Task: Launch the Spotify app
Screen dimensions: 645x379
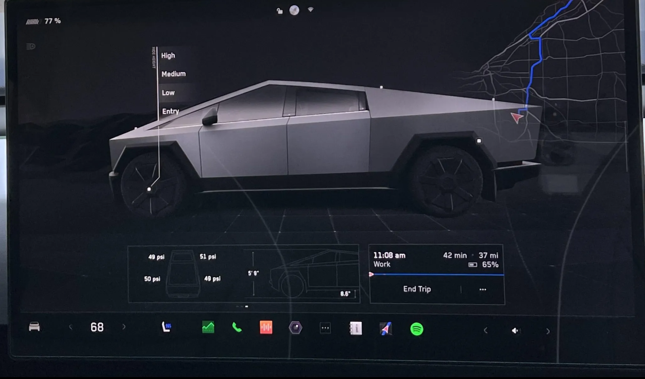Action: coord(416,329)
